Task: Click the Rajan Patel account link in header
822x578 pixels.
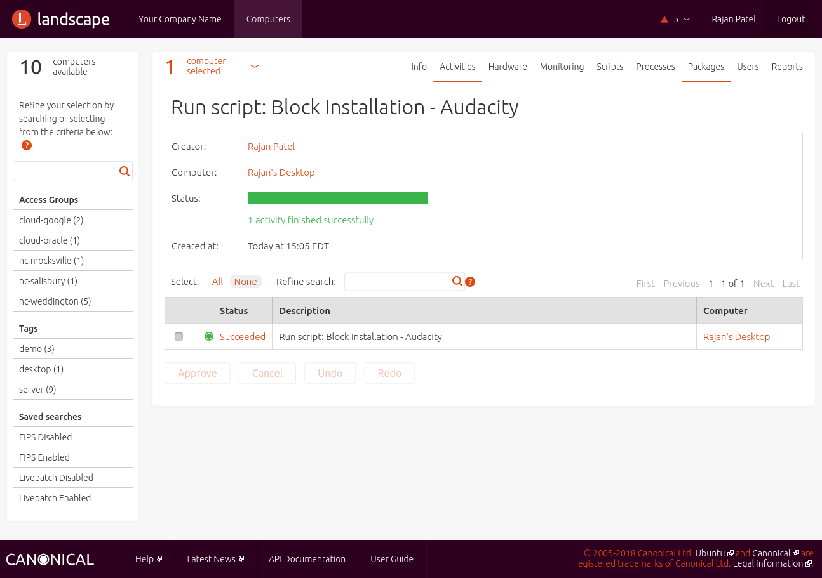Action: click(x=734, y=19)
